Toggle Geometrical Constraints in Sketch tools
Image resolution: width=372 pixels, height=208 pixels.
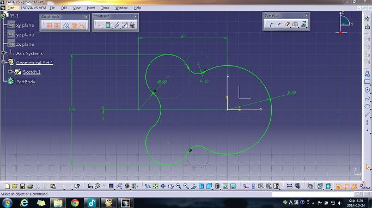pos(74,26)
